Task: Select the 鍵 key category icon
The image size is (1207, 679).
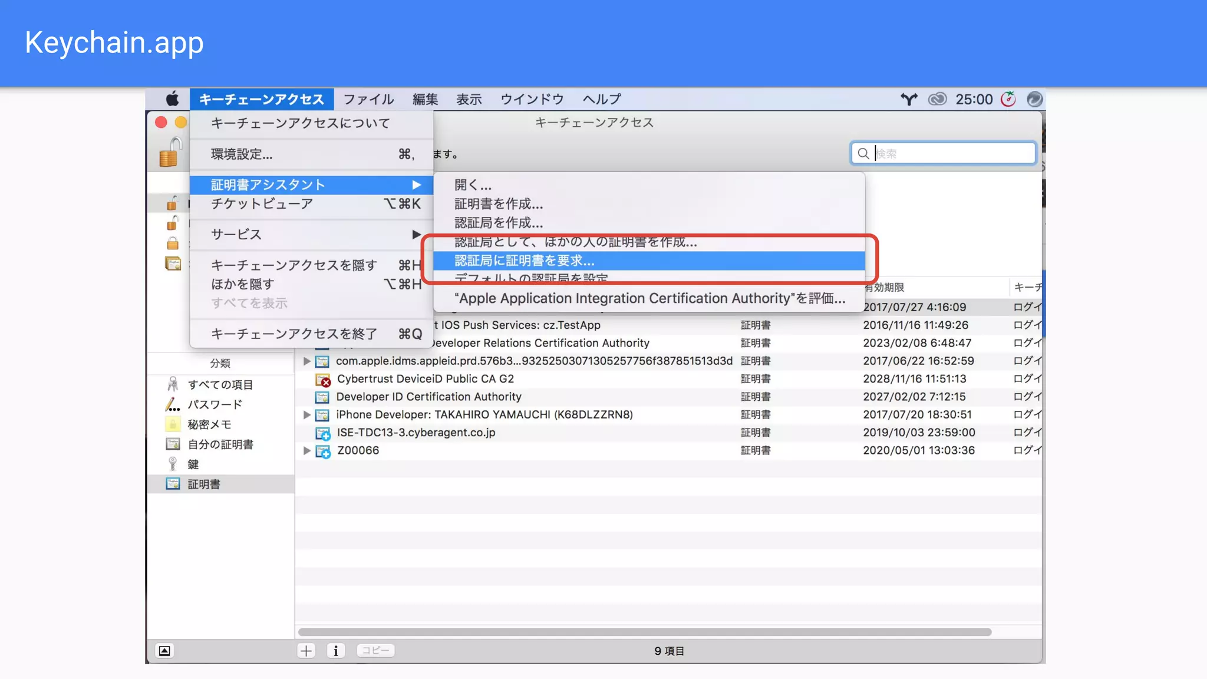Action: pyautogui.click(x=173, y=464)
